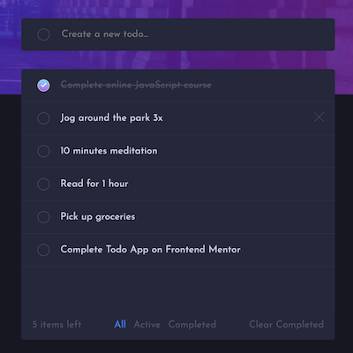Click Complete Todo App on Frontend Mentor text

point(150,250)
